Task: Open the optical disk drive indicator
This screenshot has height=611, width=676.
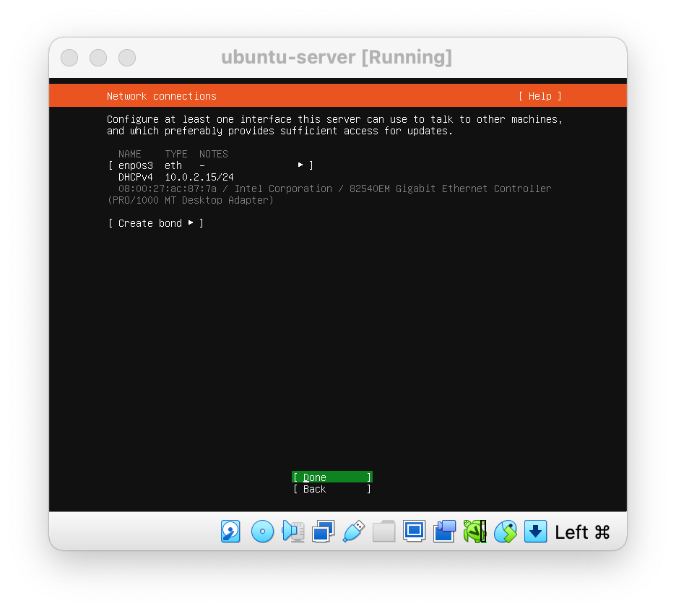Action: coord(262,532)
